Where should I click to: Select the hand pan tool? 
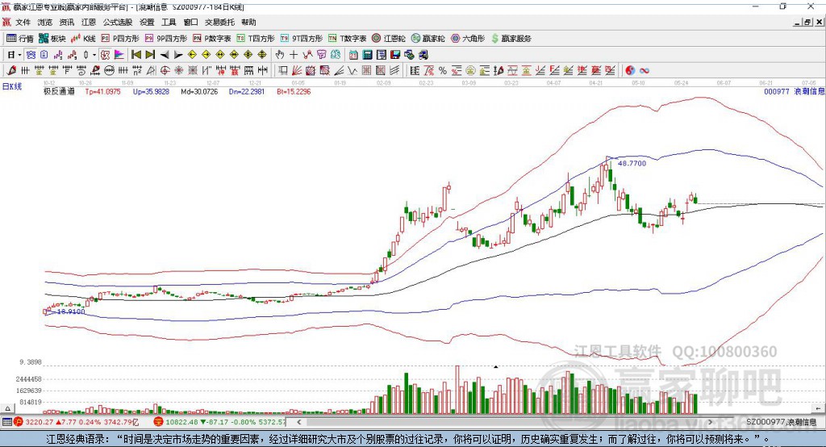(280, 55)
